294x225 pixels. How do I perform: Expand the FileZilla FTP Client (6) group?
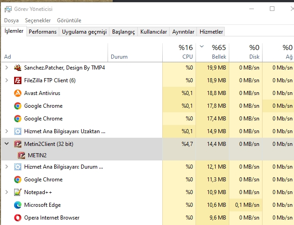6,80
